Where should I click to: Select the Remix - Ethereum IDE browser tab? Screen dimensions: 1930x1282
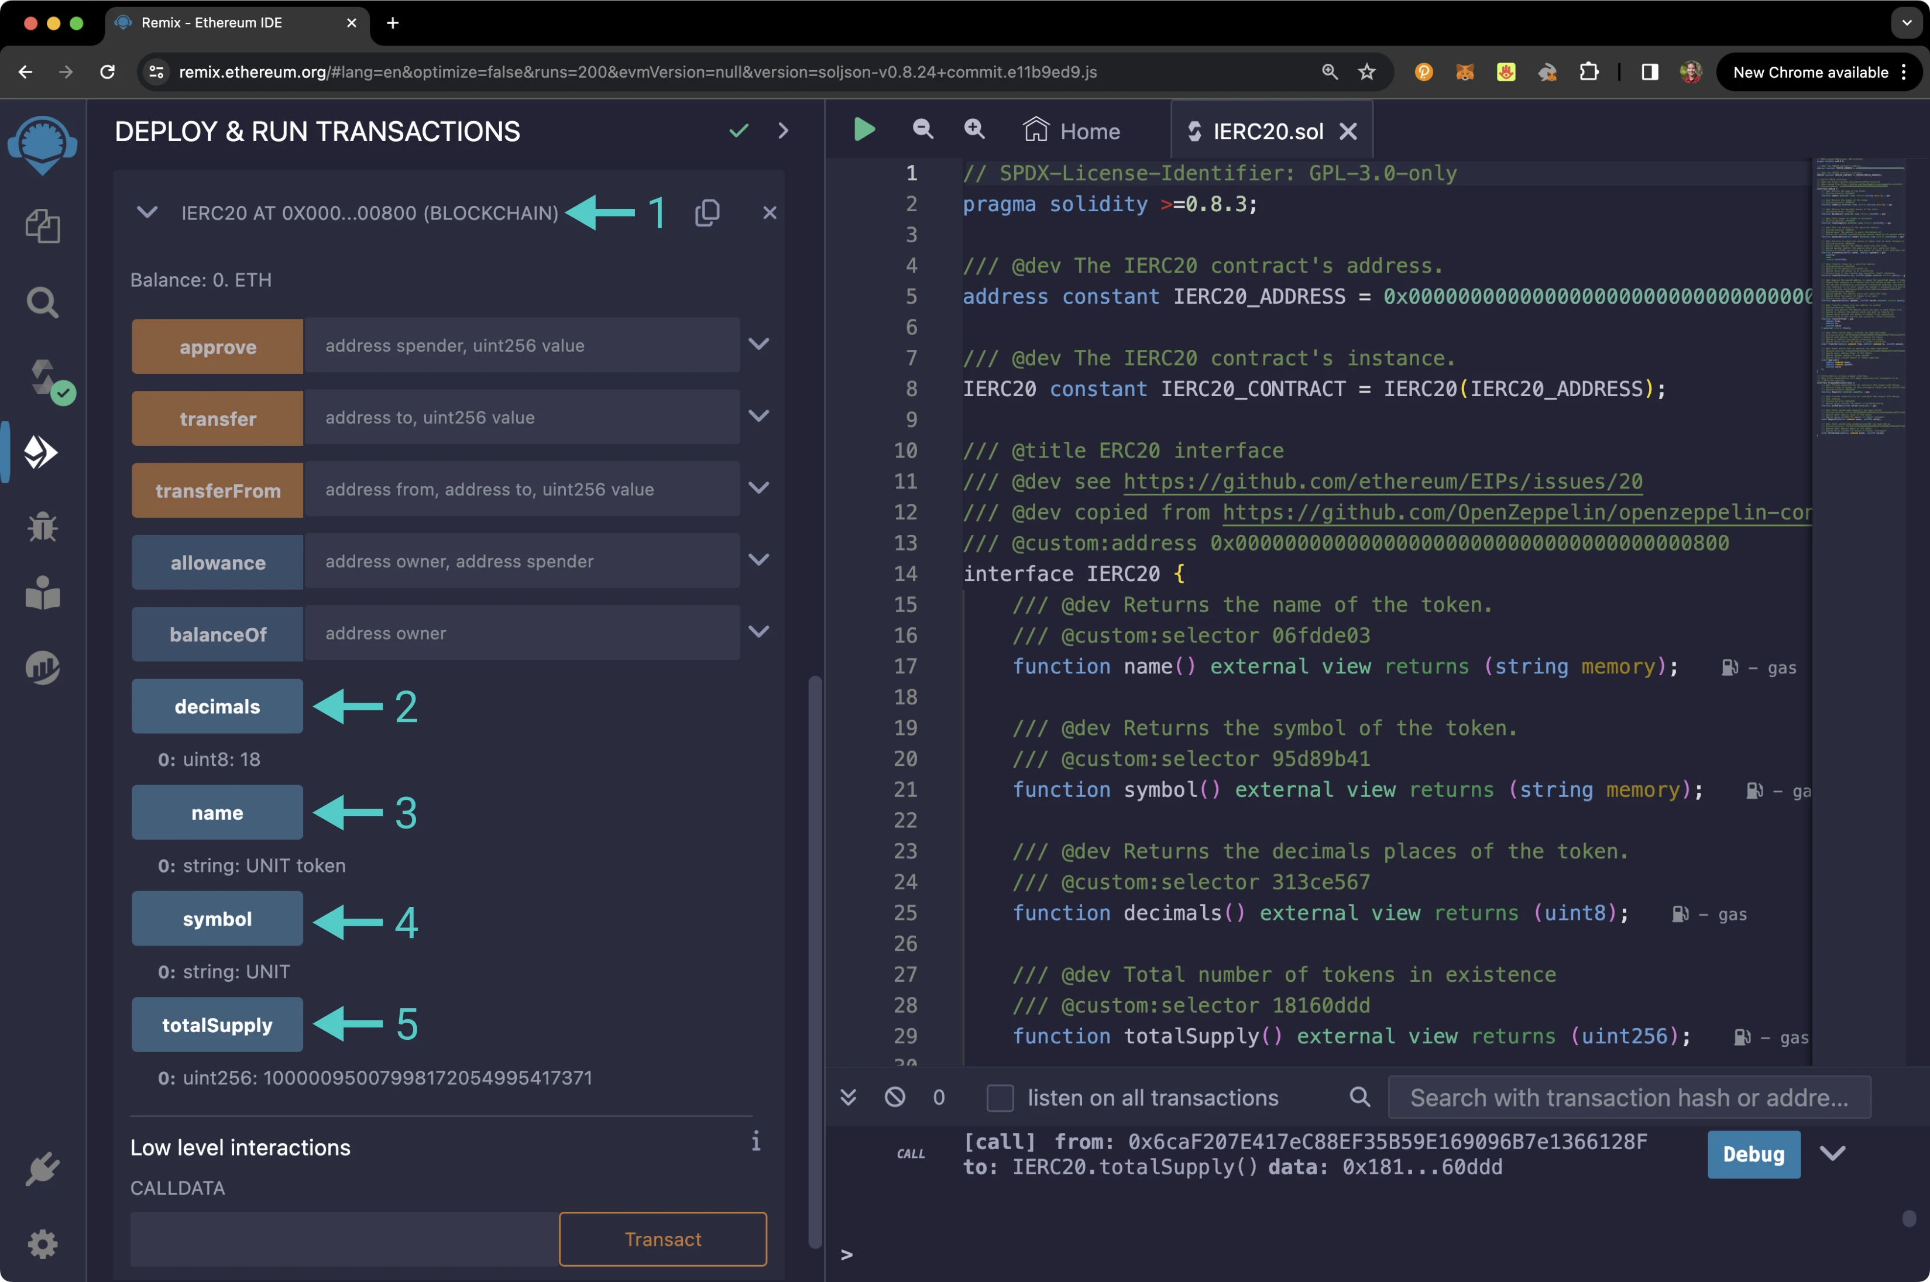pos(237,23)
